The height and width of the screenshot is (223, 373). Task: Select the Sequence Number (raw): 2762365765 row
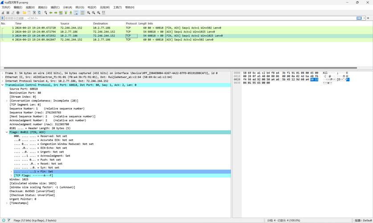[35, 112]
